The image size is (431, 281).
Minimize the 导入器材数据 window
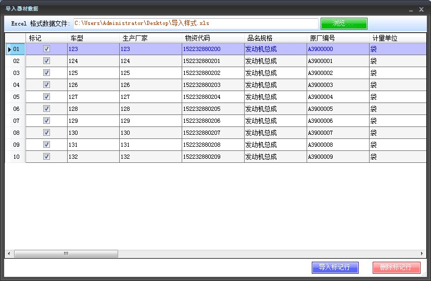click(x=411, y=9)
